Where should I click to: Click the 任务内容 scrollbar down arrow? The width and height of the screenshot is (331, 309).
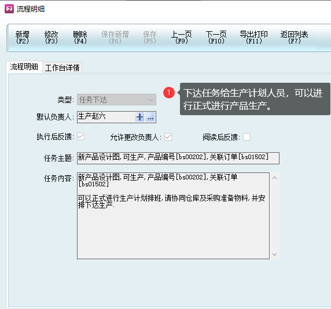[x=274, y=255]
